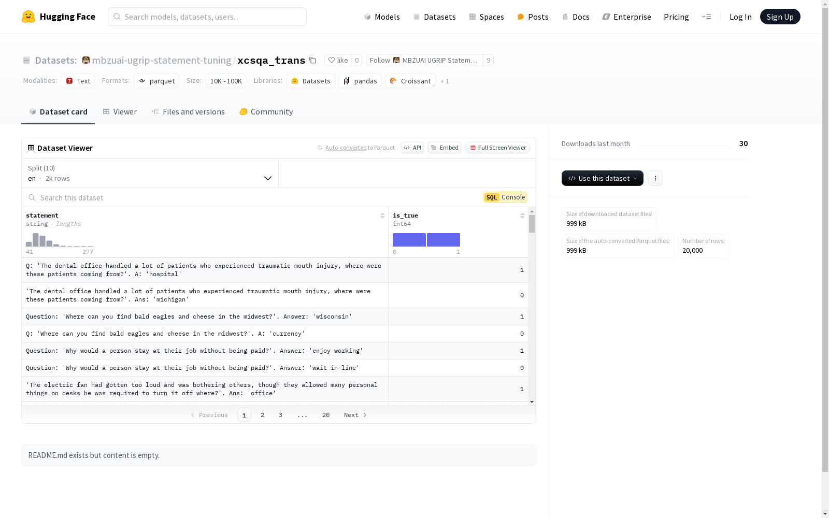This screenshot has height=518, width=829.
Task: Open the Pricing page
Action: (x=676, y=17)
